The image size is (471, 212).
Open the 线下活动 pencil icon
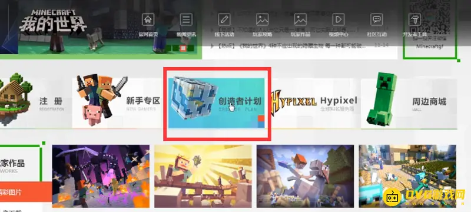point(224,19)
